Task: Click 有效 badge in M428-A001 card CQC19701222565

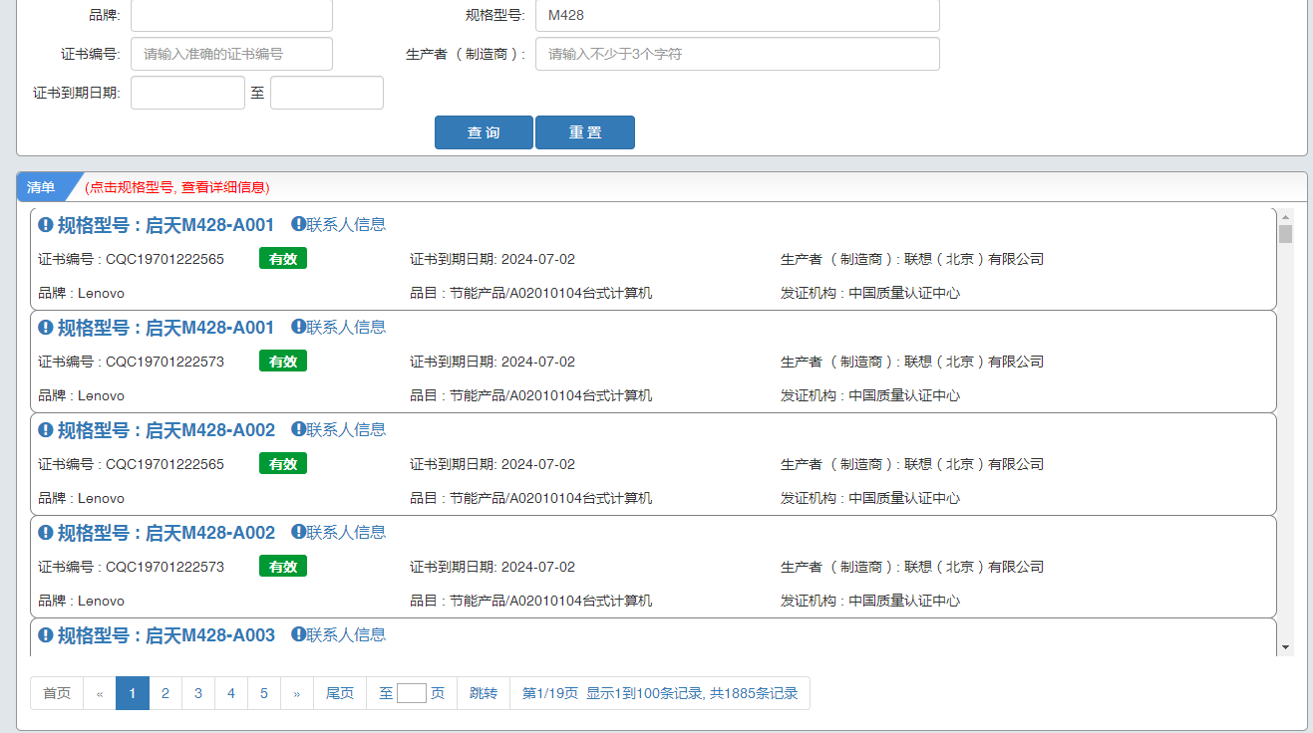Action: pyautogui.click(x=283, y=259)
